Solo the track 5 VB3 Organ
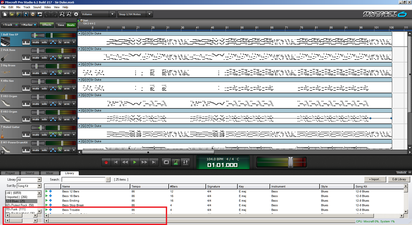412x225 pixels. pyautogui.click(x=44, y=104)
